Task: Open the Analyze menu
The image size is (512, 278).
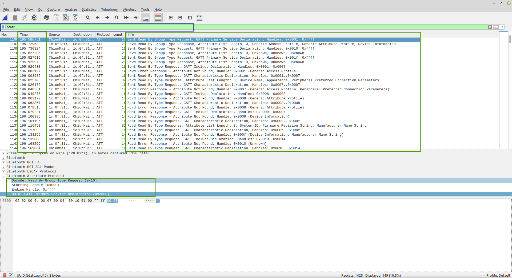Action: click(71, 9)
